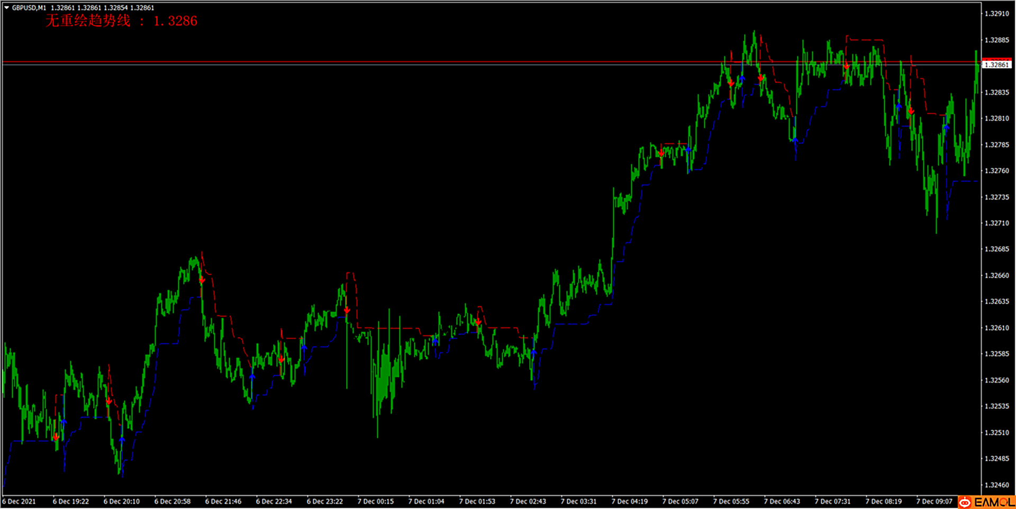Click the leftmost red sell arrow on chart

(56, 437)
